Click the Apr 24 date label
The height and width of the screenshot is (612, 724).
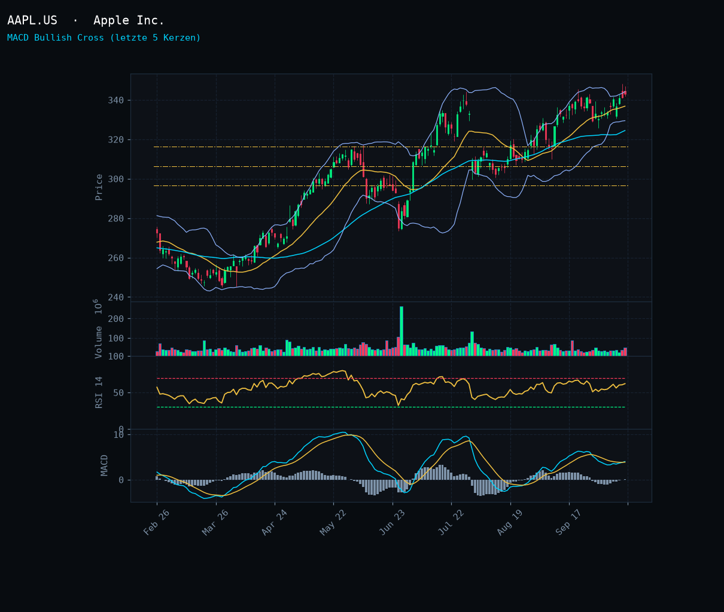tap(275, 522)
